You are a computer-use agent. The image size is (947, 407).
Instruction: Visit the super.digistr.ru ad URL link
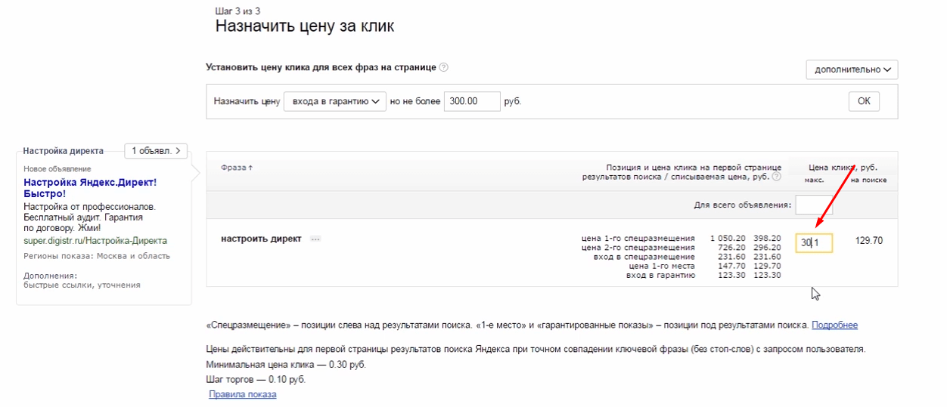point(95,241)
